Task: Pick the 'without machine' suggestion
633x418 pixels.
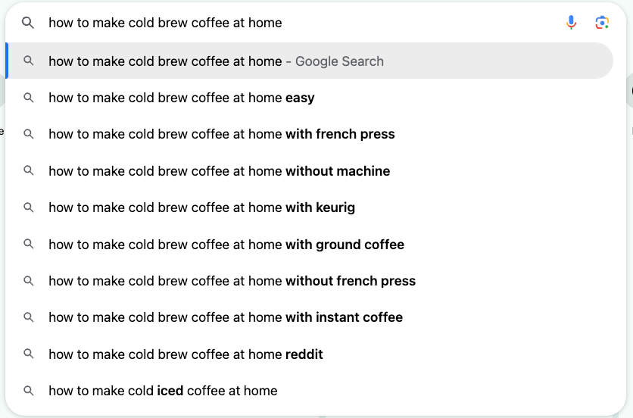Action: (x=310, y=170)
